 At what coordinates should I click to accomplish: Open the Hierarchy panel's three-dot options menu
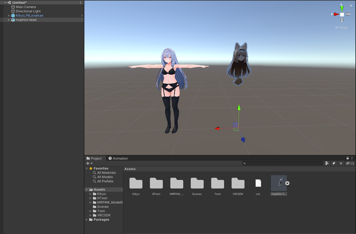81,3
